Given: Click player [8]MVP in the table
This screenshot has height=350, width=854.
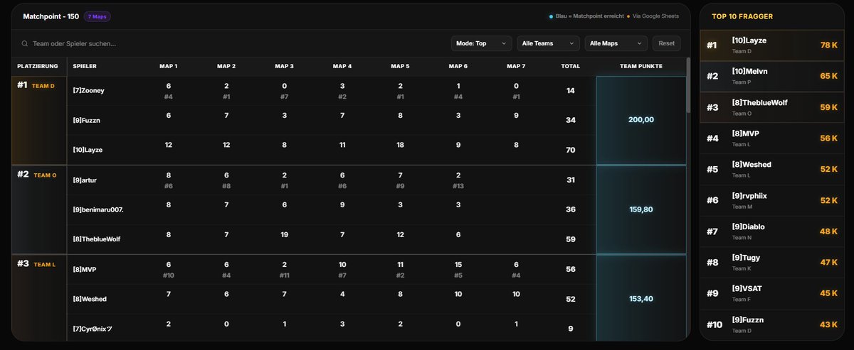Looking at the screenshot, I should pos(84,269).
